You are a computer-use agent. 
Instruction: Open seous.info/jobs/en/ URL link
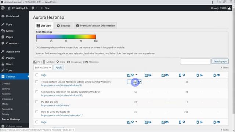click(x=55, y=106)
